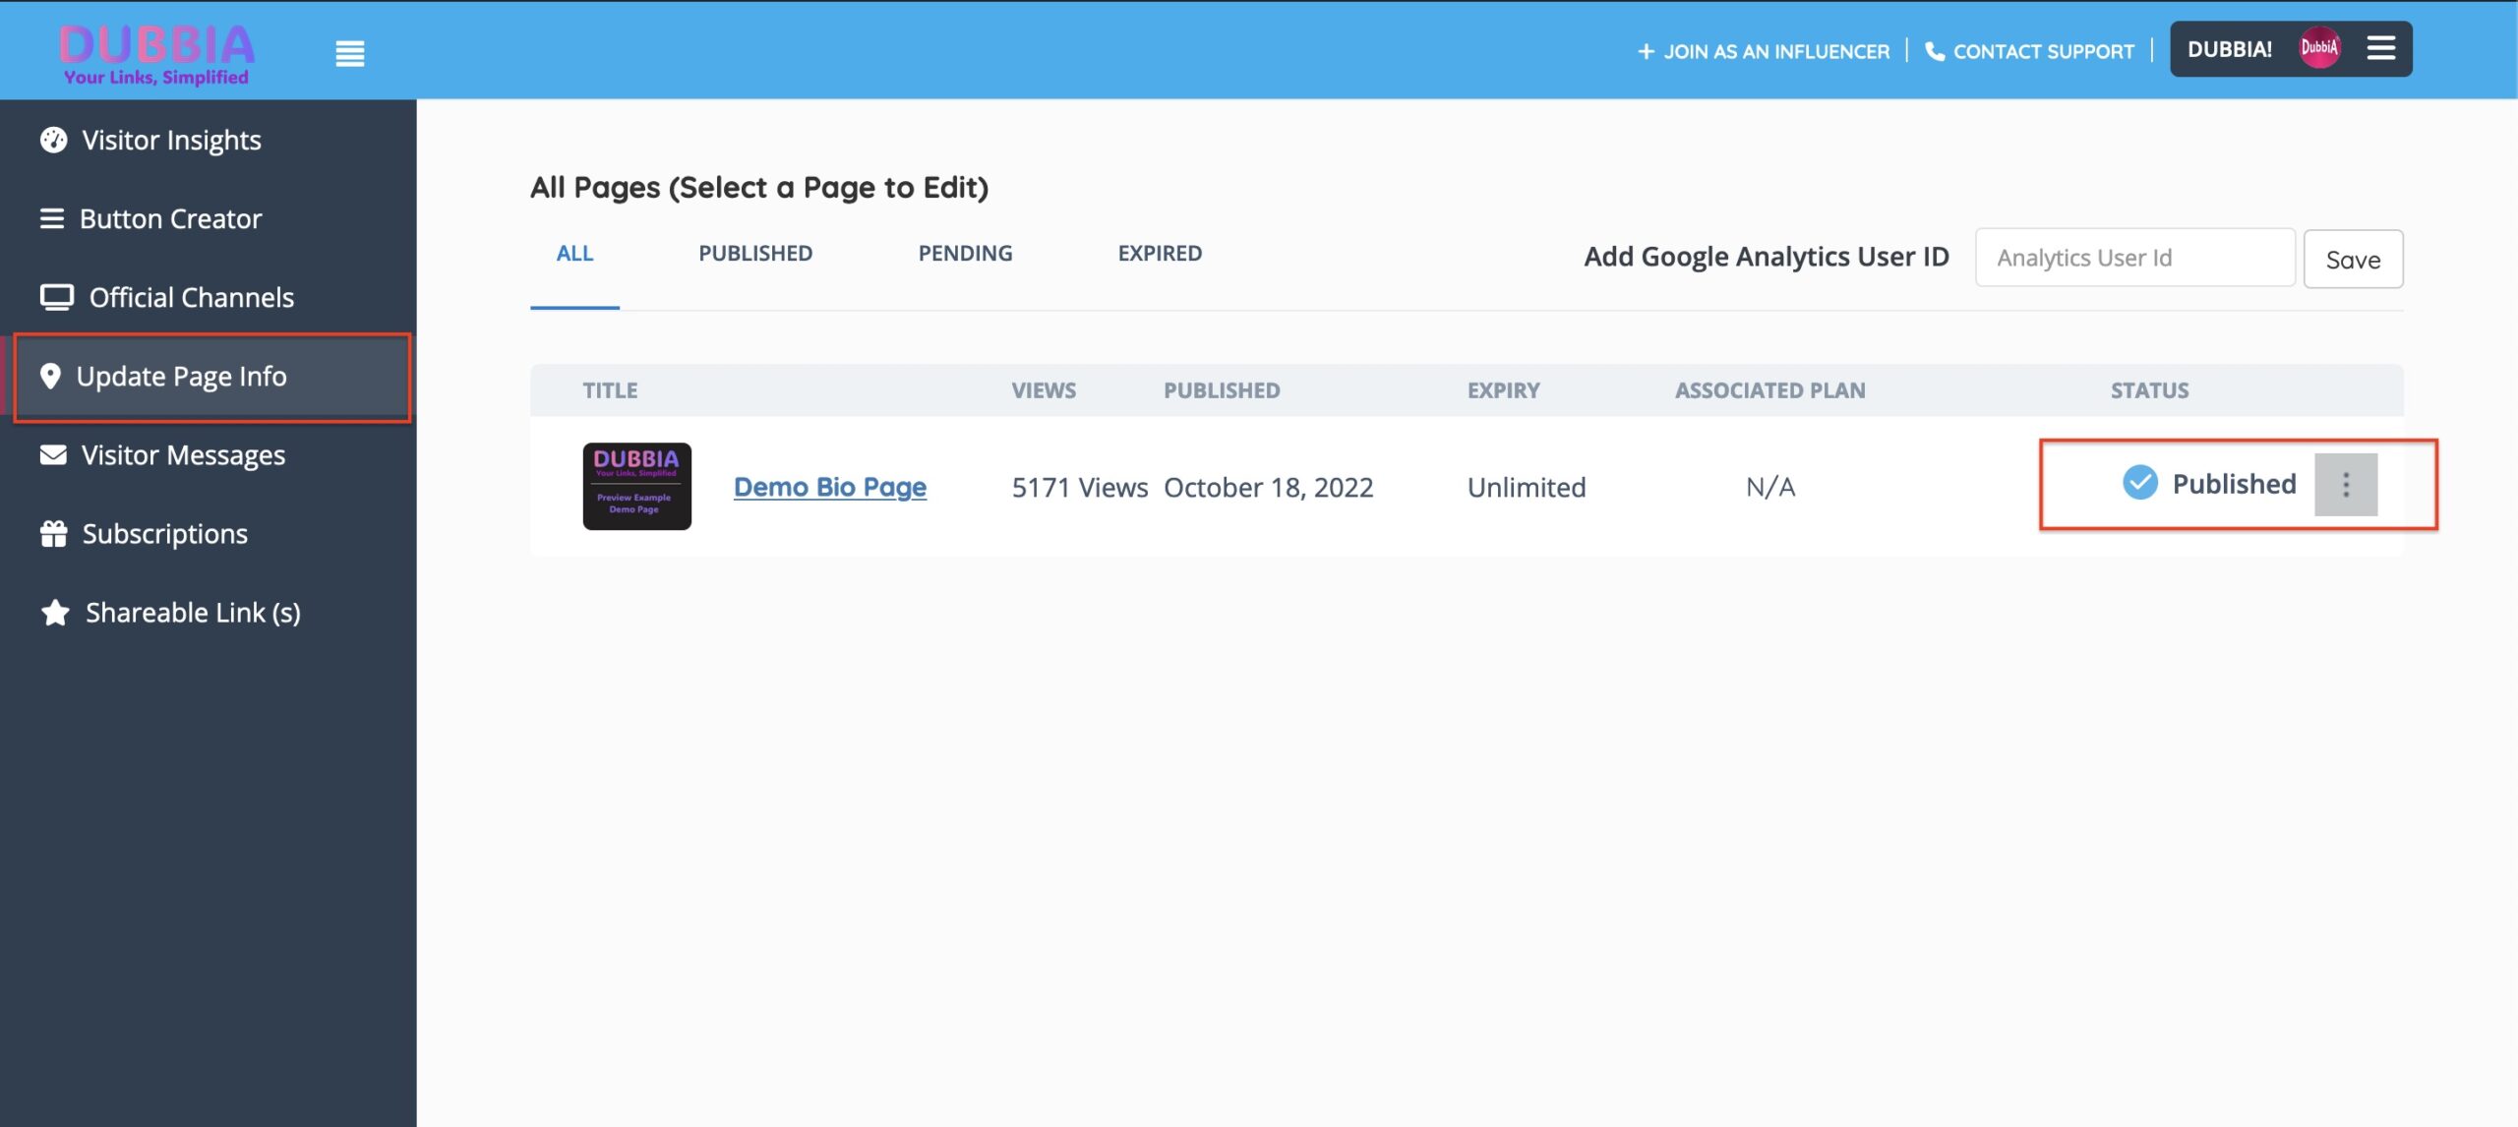The height and width of the screenshot is (1127, 2518).
Task: Open the three-dot options menu for Demo Bio Page
Action: [2346, 484]
